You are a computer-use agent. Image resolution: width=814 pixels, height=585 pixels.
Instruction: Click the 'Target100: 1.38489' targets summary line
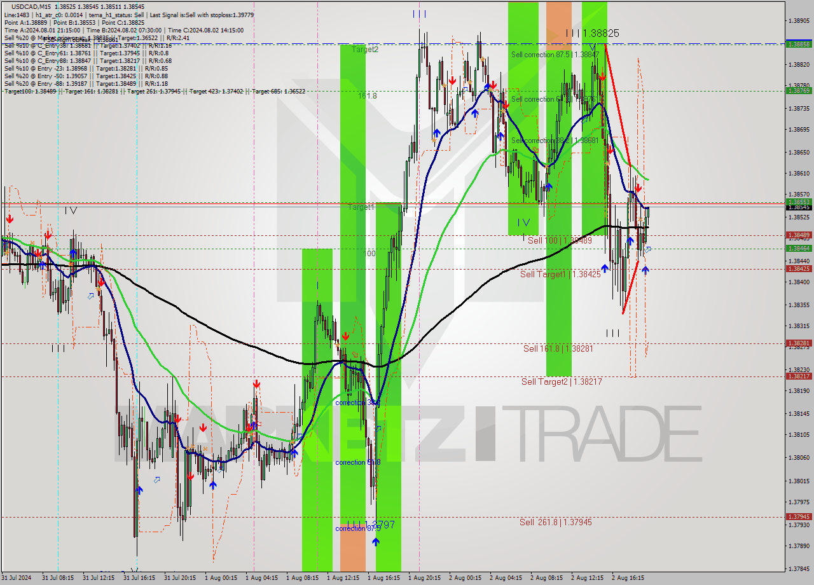tap(155, 92)
